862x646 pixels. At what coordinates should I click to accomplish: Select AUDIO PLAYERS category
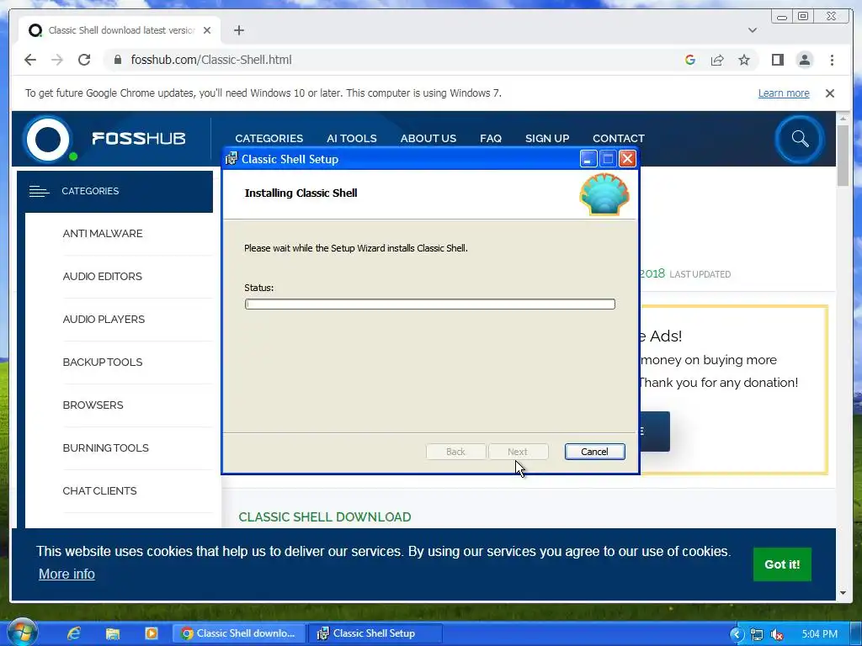tap(104, 319)
